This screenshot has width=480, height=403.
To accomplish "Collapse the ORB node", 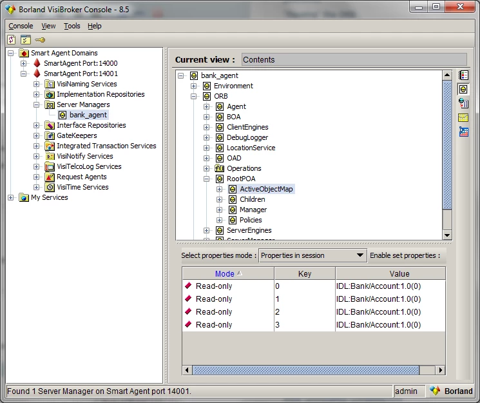I will tap(193, 96).
